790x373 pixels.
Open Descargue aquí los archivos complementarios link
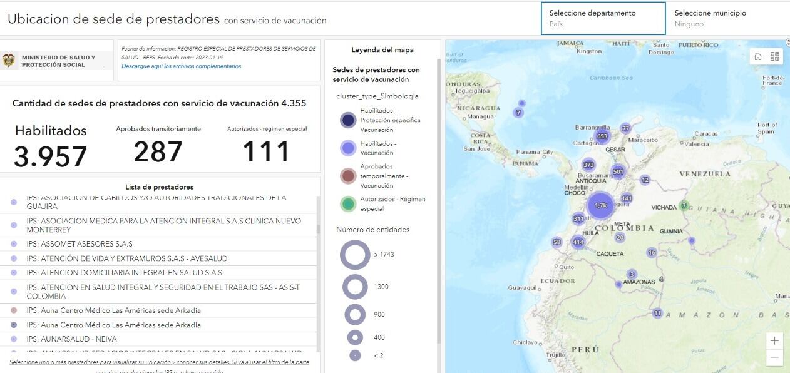tap(182, 65)
